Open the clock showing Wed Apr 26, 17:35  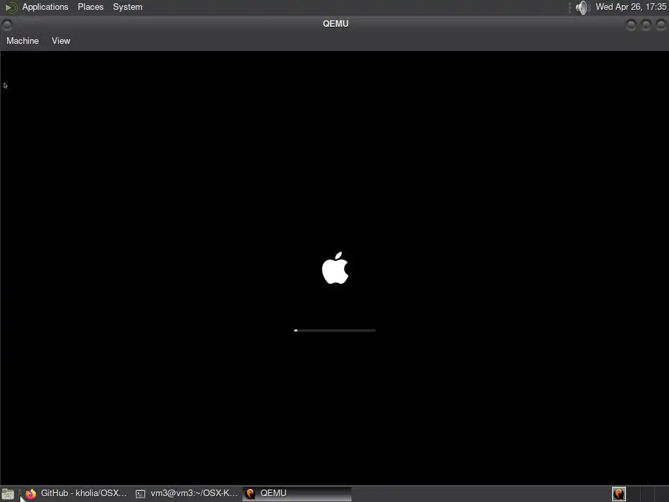pos(630,7)
